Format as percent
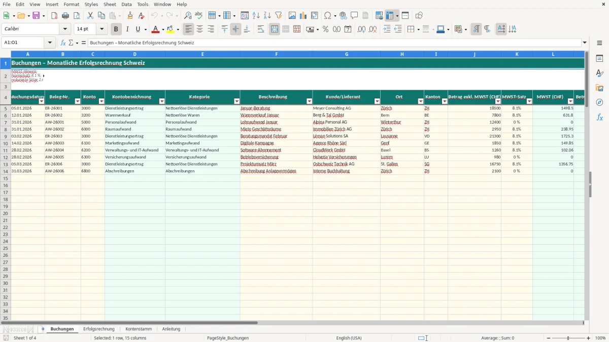Viewport: 609px width, 342px height. coord(325,29)
